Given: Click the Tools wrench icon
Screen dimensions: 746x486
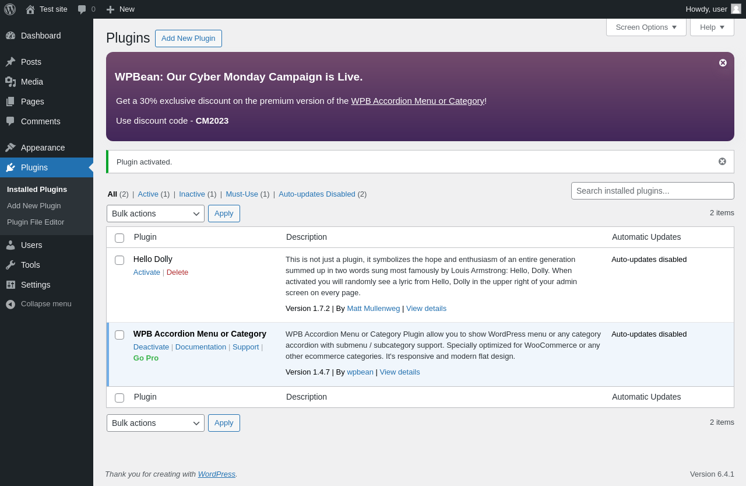Looking at the screenshot, I should click(10, 265).
